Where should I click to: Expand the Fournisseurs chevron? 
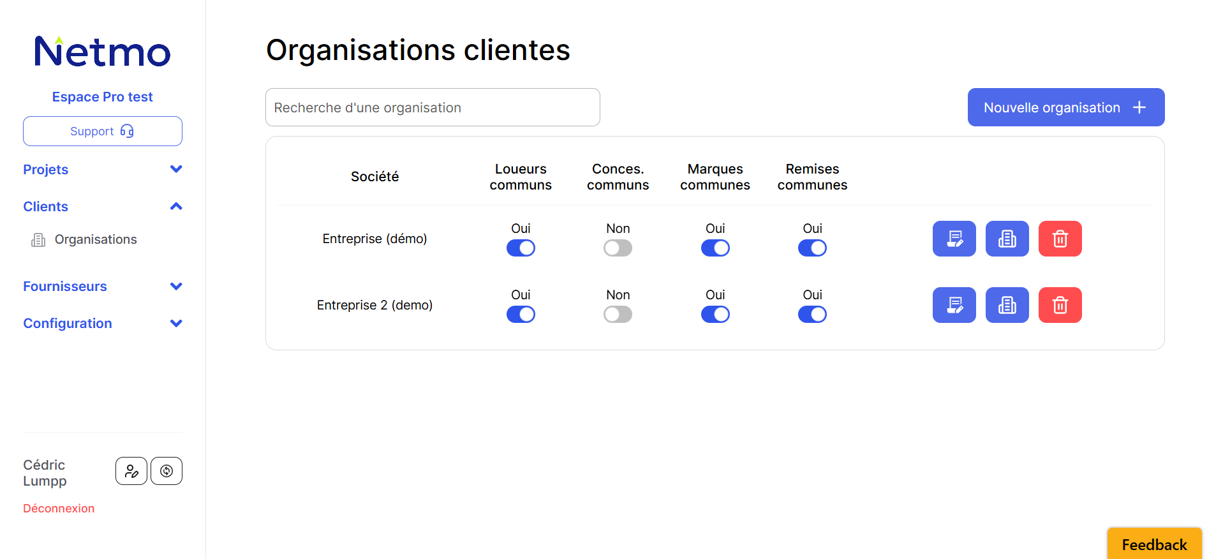click(x=176, y=286)
